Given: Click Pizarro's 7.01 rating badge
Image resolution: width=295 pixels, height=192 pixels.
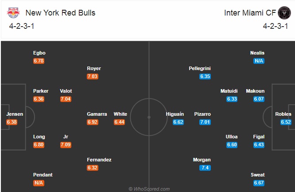Looking at the screenshot, I should click(x=205, y=122).
